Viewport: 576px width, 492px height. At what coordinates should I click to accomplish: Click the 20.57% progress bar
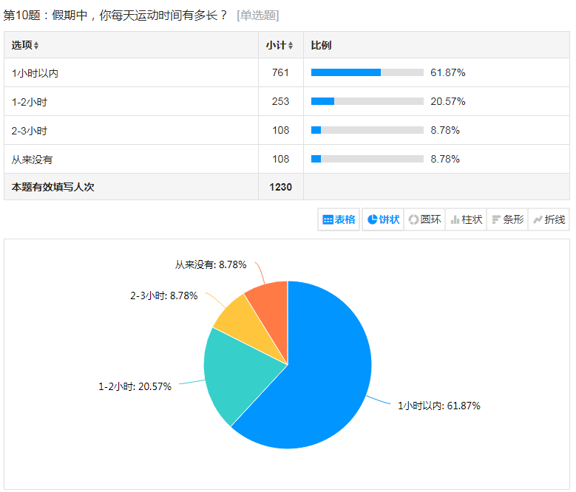[367, 101]
